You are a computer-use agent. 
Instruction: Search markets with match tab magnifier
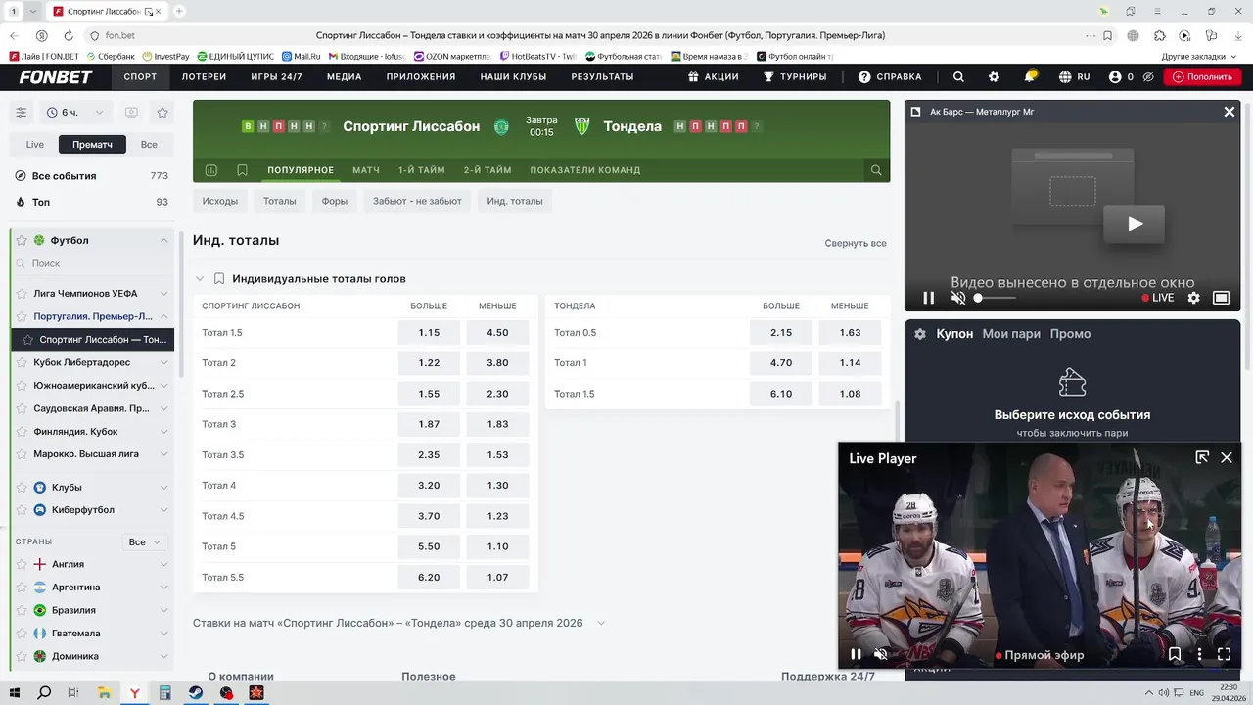tap(876, 170)
